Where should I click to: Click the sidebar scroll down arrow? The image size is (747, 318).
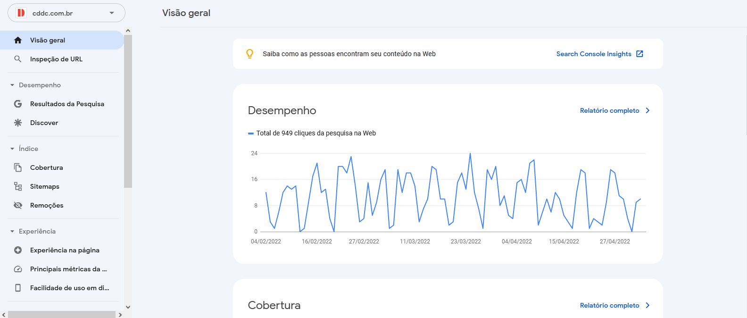tap(128, 307)
